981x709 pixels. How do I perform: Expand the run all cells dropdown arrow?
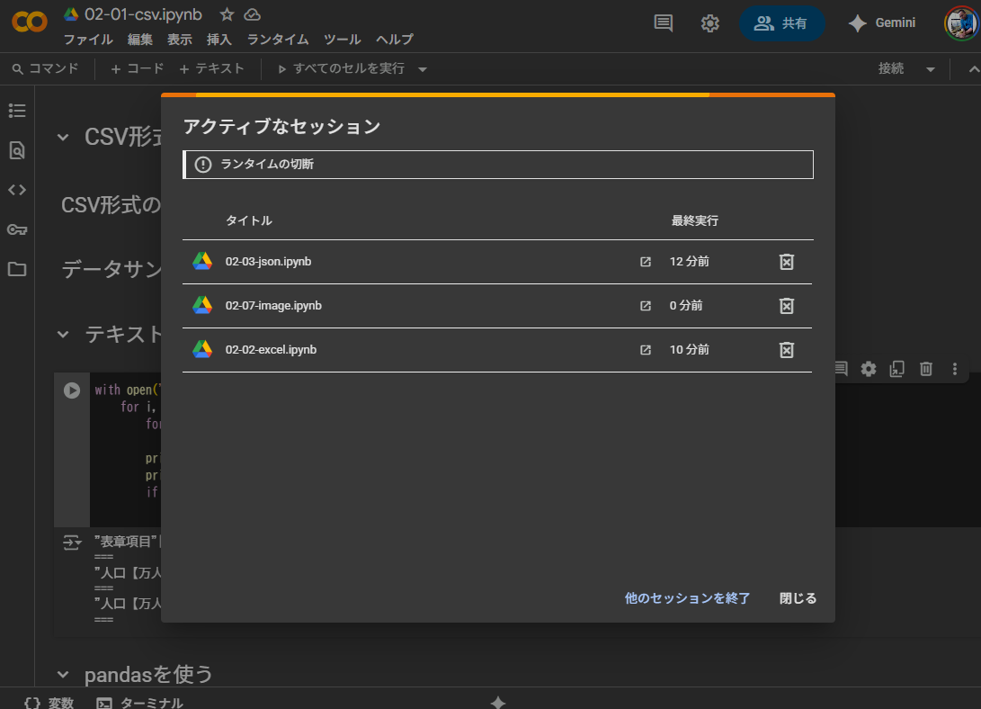pyautogui.click(x=423, y=69)
